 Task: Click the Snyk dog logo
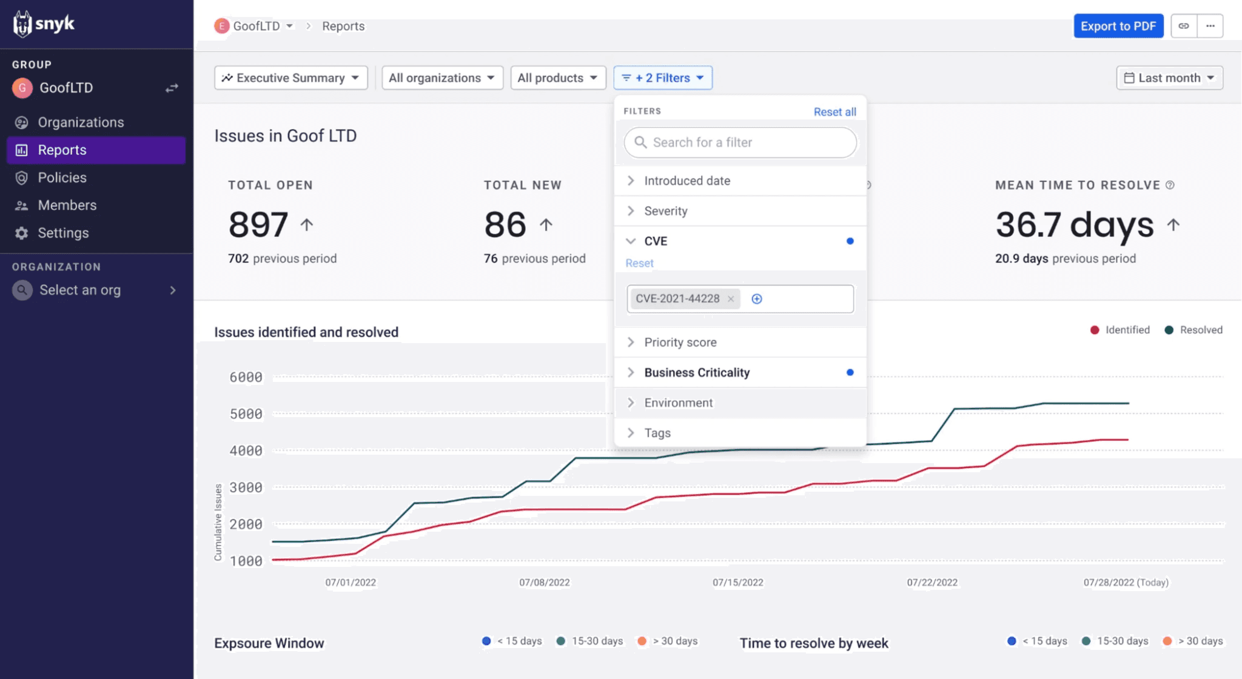23,24
